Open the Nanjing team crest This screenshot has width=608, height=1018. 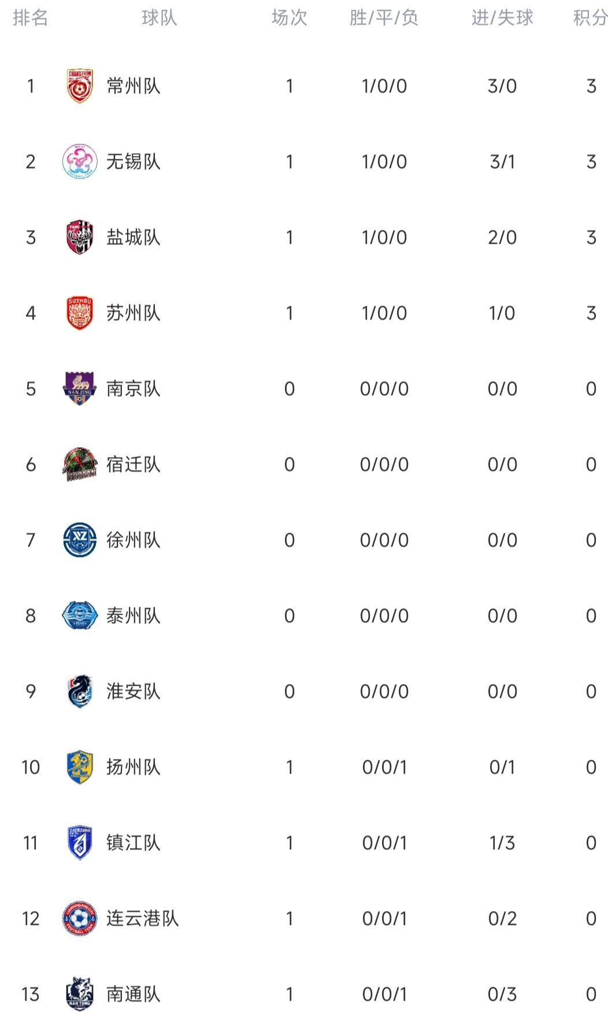tap(80, 389)
